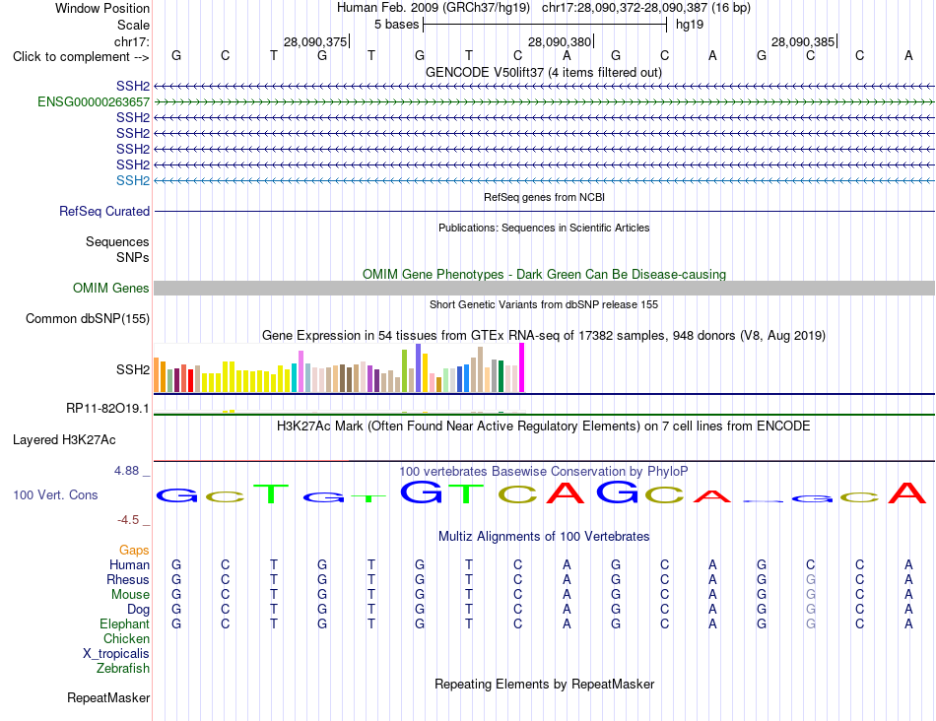936x721 pixels.
Task: Click the OMIM Gene Phenotypes track title
Action: pyautogui.click(x=544, y=275)
